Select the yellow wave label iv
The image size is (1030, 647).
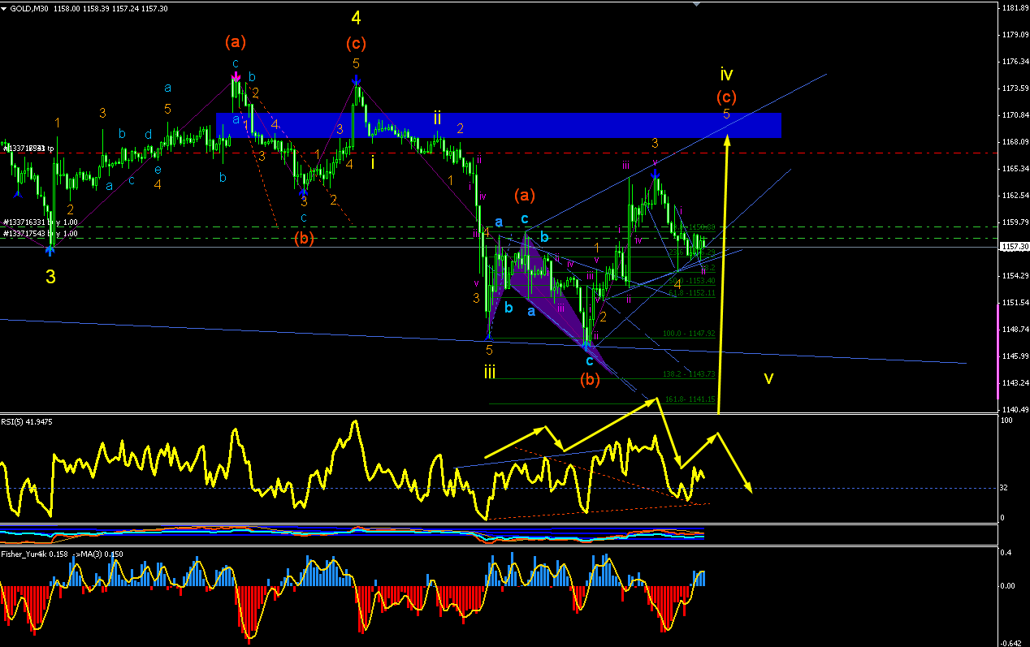726,74
